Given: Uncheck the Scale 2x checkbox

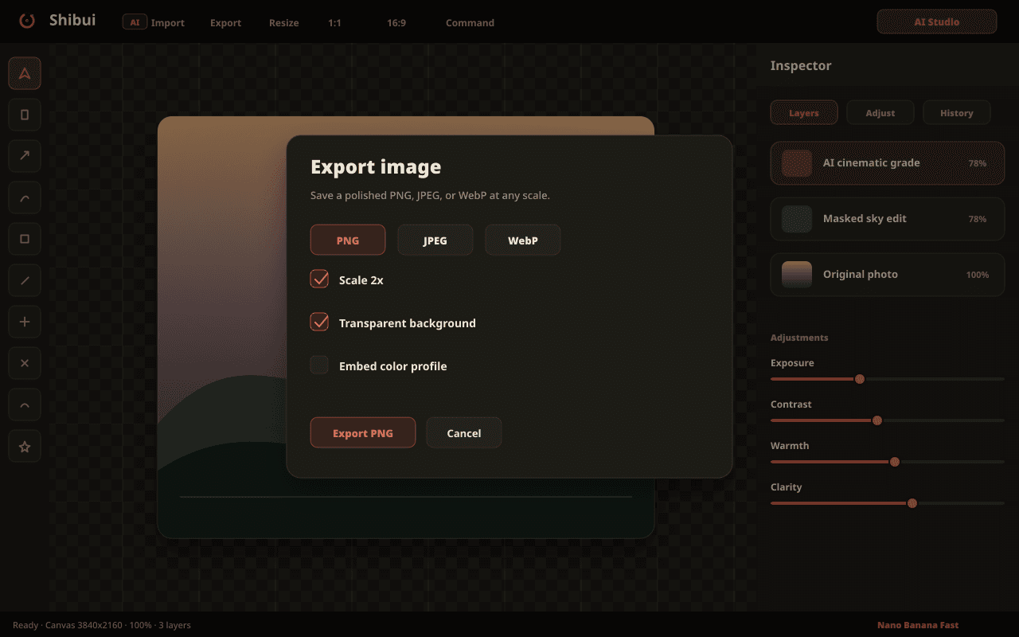Looking at the screenshot, I should pos(319,279).
